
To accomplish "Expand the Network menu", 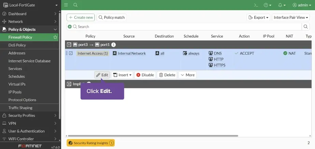I will click(x=29, y=22).
